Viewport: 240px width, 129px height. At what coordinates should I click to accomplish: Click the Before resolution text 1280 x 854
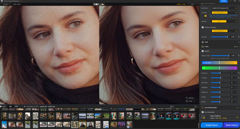[17, 4]
